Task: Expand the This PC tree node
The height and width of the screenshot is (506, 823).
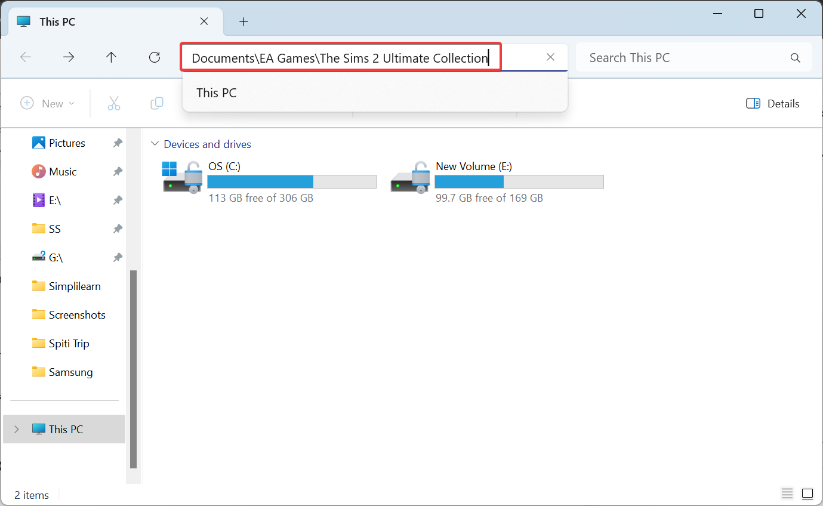Action: (x=16, y=429)
